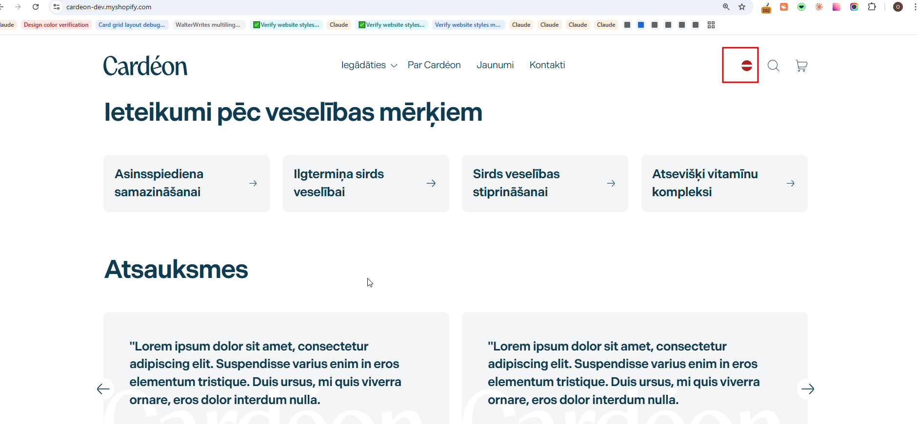
Task: View site information icon in address bar
Action: click(x=57, y=7)
